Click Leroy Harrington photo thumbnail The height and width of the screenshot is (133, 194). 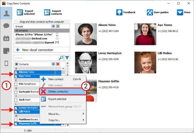tap(86, 63)
